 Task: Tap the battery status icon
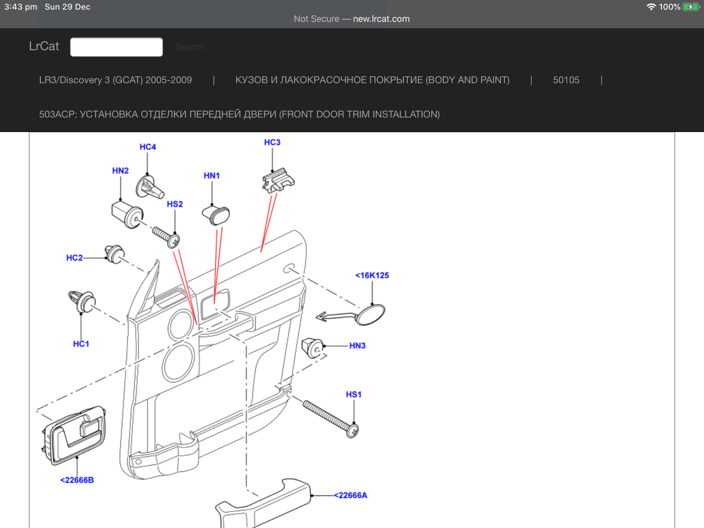tap(691, 7)
